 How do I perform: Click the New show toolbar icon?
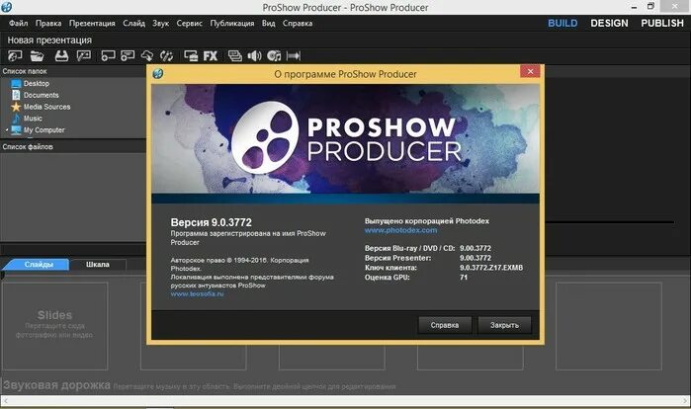pos(15,56)
